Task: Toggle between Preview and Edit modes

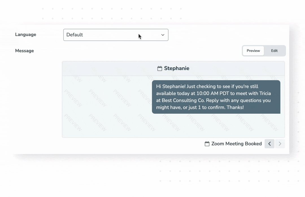Action: tap(263, 51)
